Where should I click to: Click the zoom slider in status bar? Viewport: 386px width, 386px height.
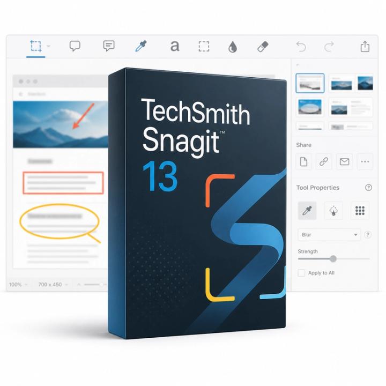[x=95, y=285]
